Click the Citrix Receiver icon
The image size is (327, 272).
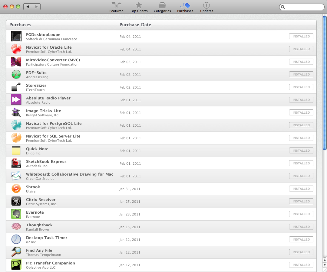(x=16, y=201)
